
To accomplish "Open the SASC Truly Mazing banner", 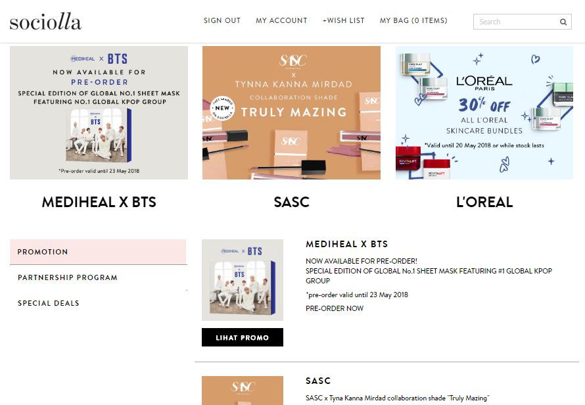I will [x=291, y=112].
